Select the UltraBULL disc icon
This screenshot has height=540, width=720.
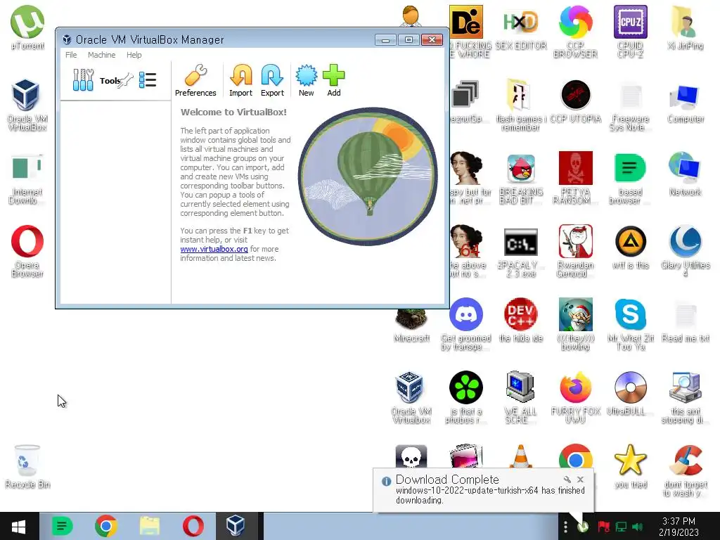[x=631, y=393]
